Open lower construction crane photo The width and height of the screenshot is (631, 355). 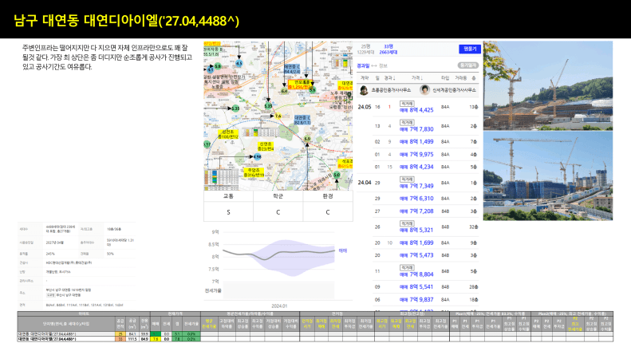click(x=548, y=176)
